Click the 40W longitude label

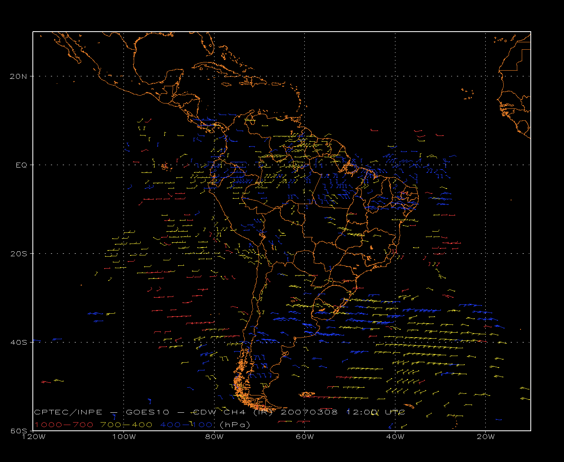395,437
